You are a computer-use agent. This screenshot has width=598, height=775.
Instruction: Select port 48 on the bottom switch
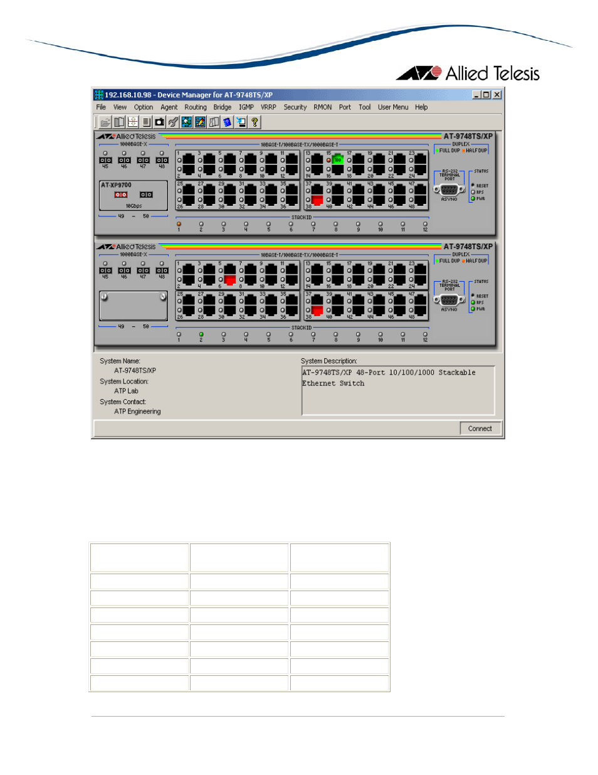tap(421, 310)
